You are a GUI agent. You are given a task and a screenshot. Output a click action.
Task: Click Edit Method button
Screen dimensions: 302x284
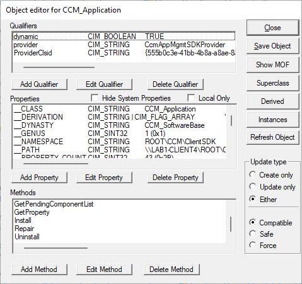(104, 270)
